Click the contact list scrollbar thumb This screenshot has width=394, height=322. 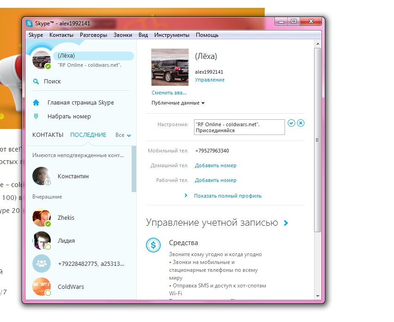point(134,169)
